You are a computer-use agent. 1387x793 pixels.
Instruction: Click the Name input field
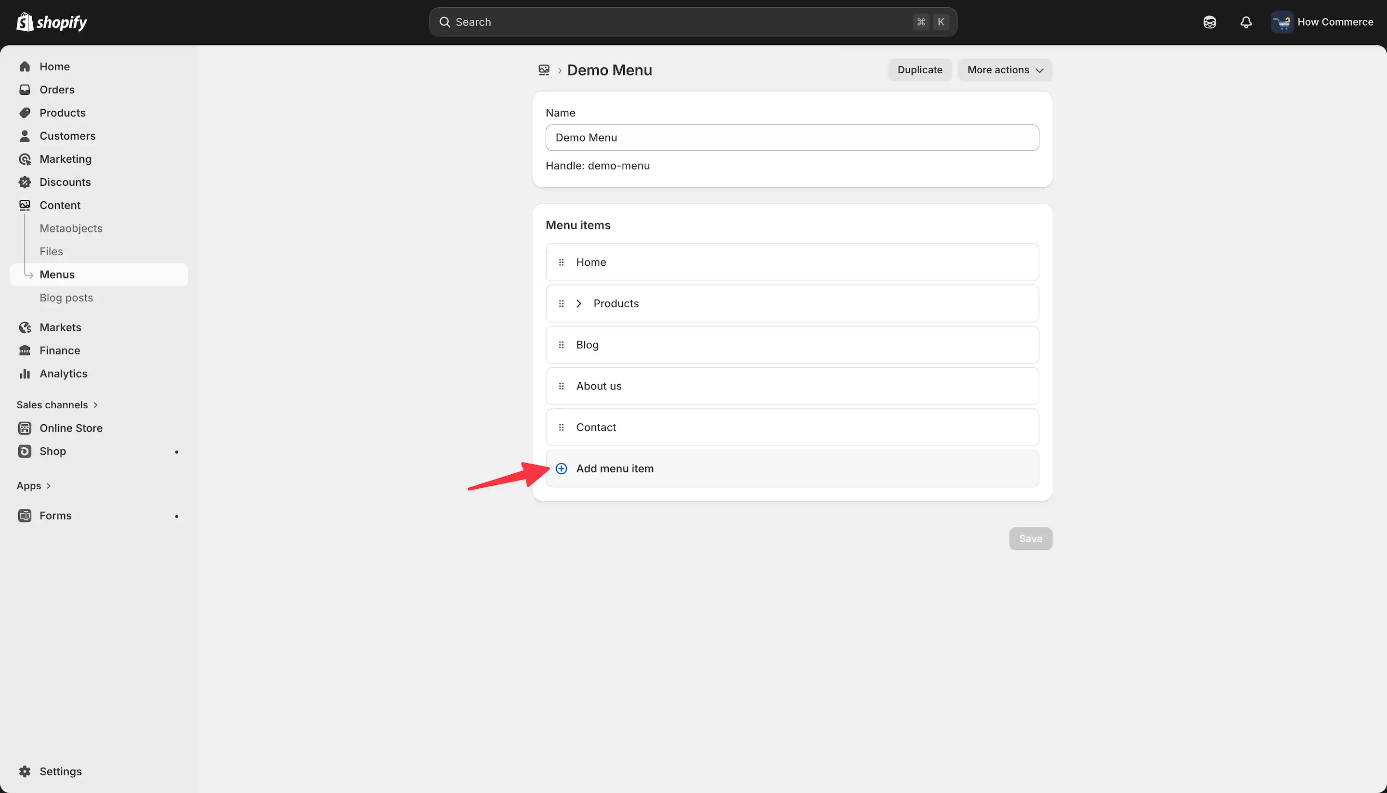[792, 137]
